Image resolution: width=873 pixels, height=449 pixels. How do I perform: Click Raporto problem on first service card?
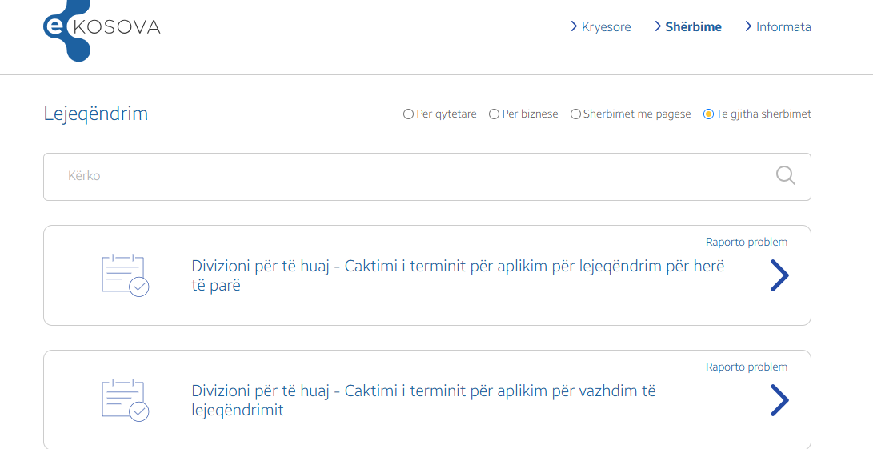pos(747,243)
